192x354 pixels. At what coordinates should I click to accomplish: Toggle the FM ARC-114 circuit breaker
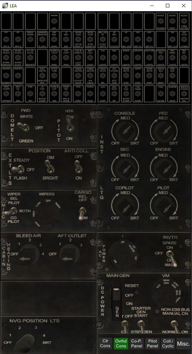point(172,40)
